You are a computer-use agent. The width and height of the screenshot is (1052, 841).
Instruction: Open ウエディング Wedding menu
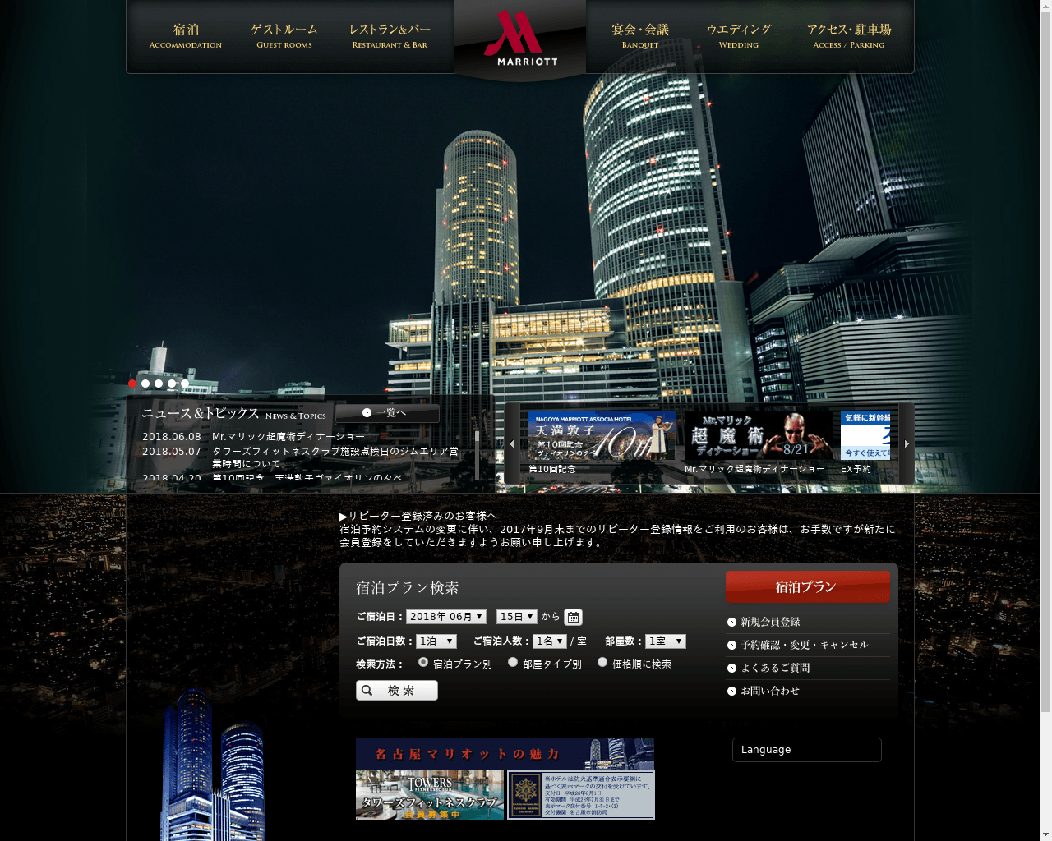[739, 36]
